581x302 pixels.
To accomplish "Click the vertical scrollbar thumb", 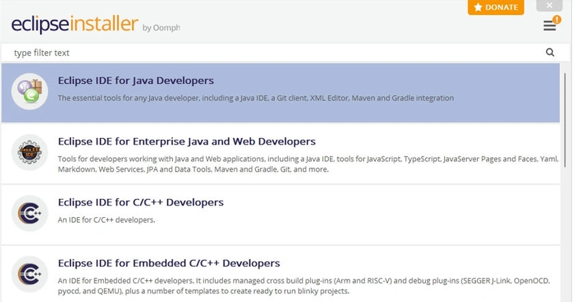I will (x=565, y=120).
